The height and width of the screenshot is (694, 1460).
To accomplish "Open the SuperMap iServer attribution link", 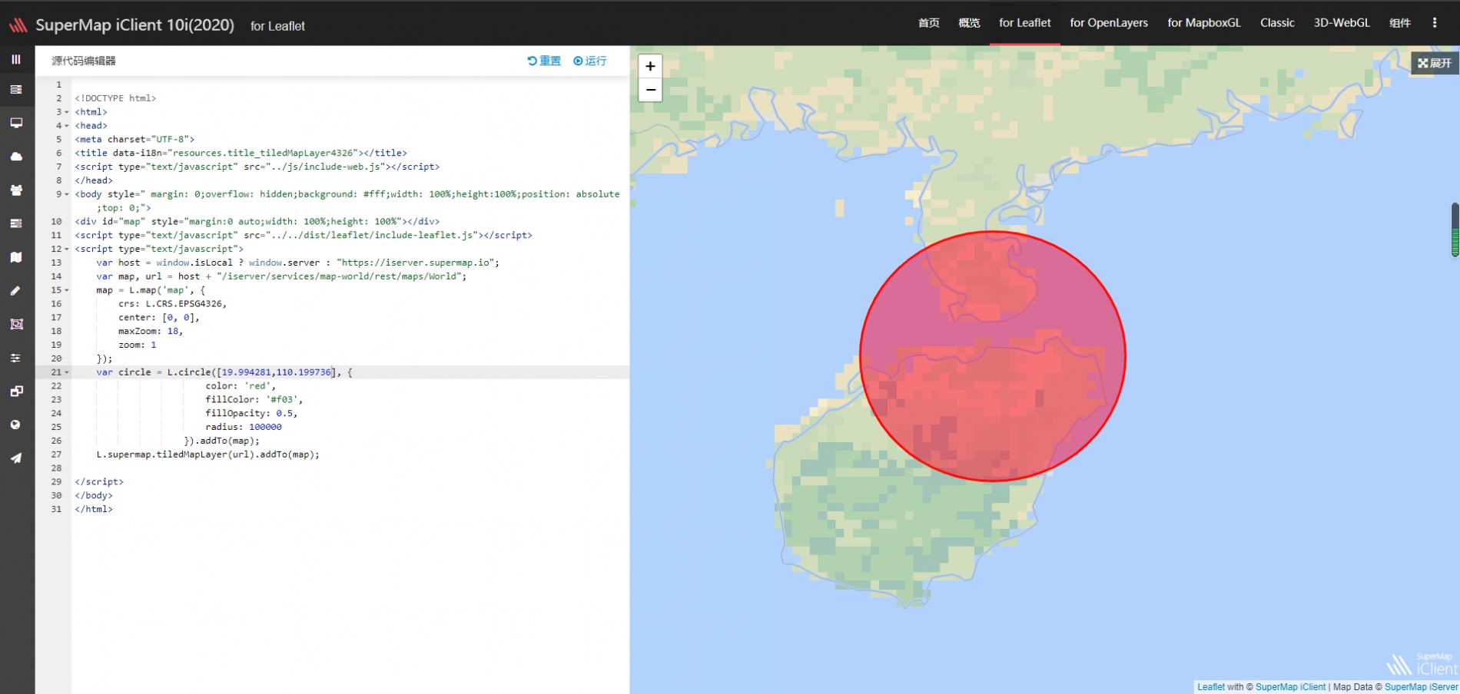I will [1421, 687].
